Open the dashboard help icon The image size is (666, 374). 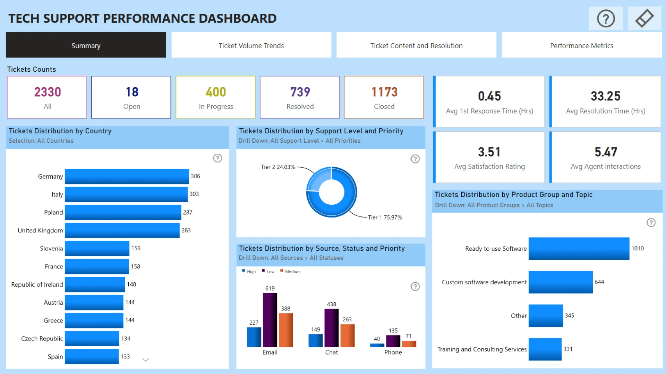606,18
